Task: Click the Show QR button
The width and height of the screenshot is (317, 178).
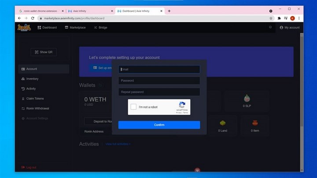Action: (44, 52)
